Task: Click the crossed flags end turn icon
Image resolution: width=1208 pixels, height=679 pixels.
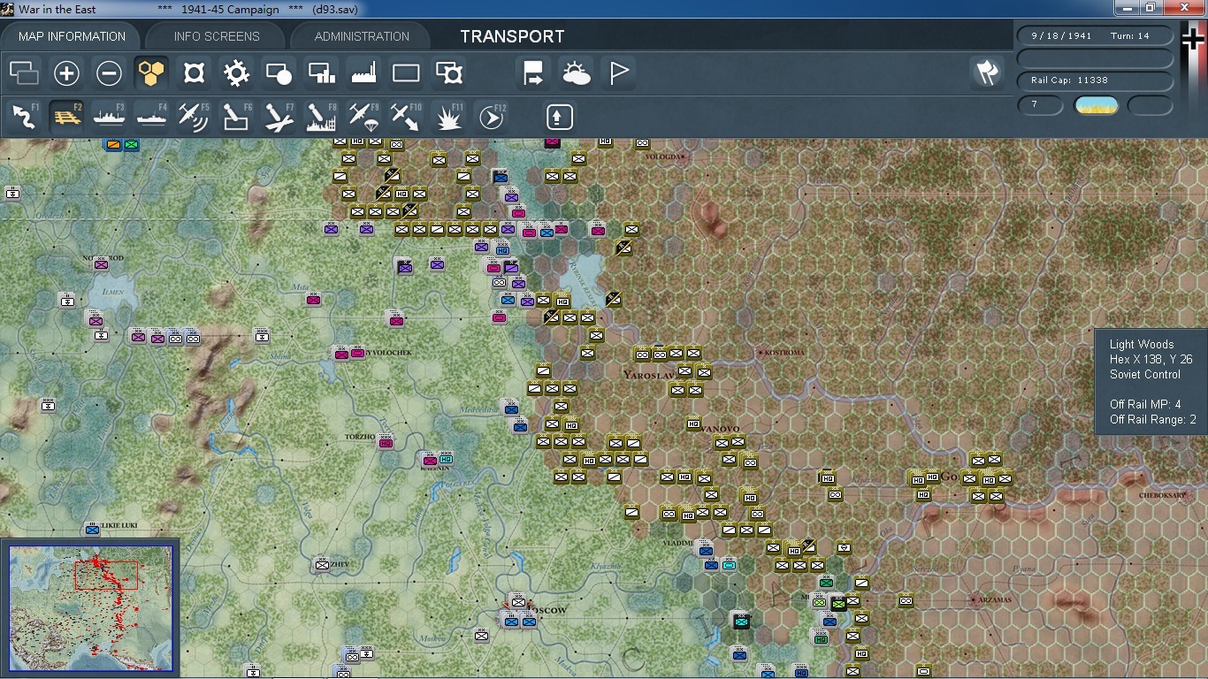Action: [x=987, y=73]
